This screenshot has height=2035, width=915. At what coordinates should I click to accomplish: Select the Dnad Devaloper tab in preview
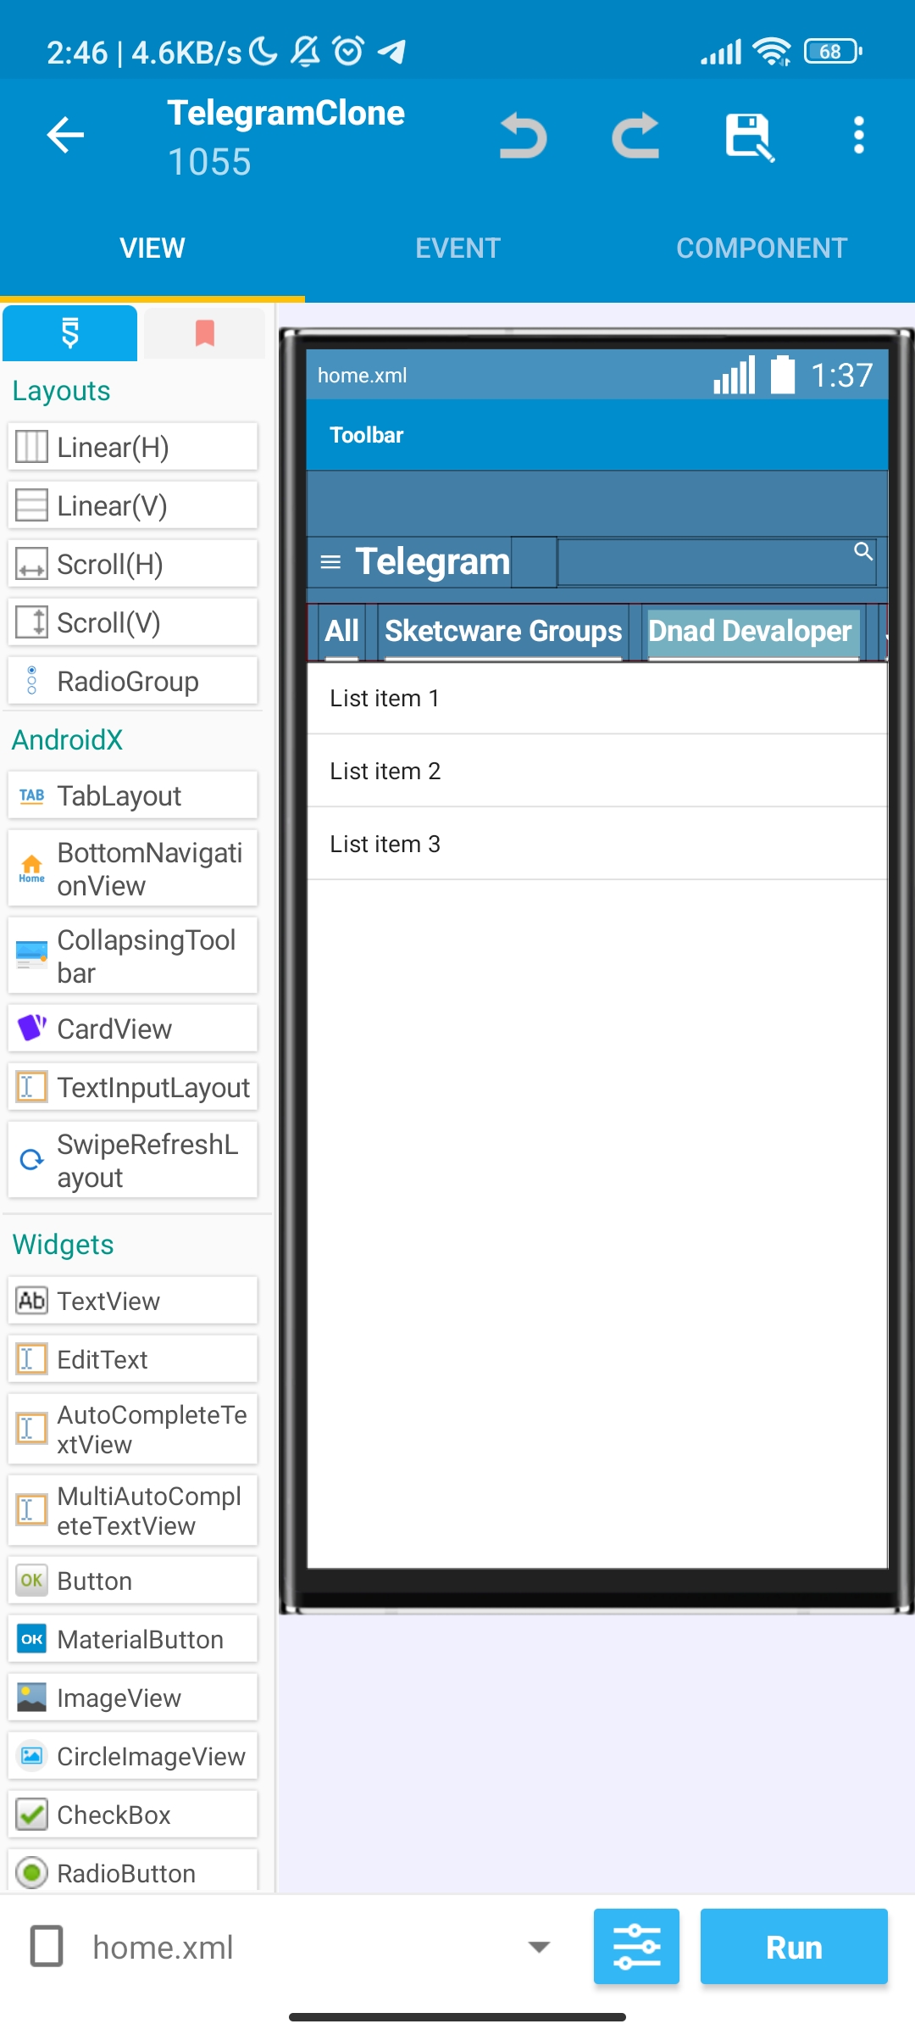point(751,632)
